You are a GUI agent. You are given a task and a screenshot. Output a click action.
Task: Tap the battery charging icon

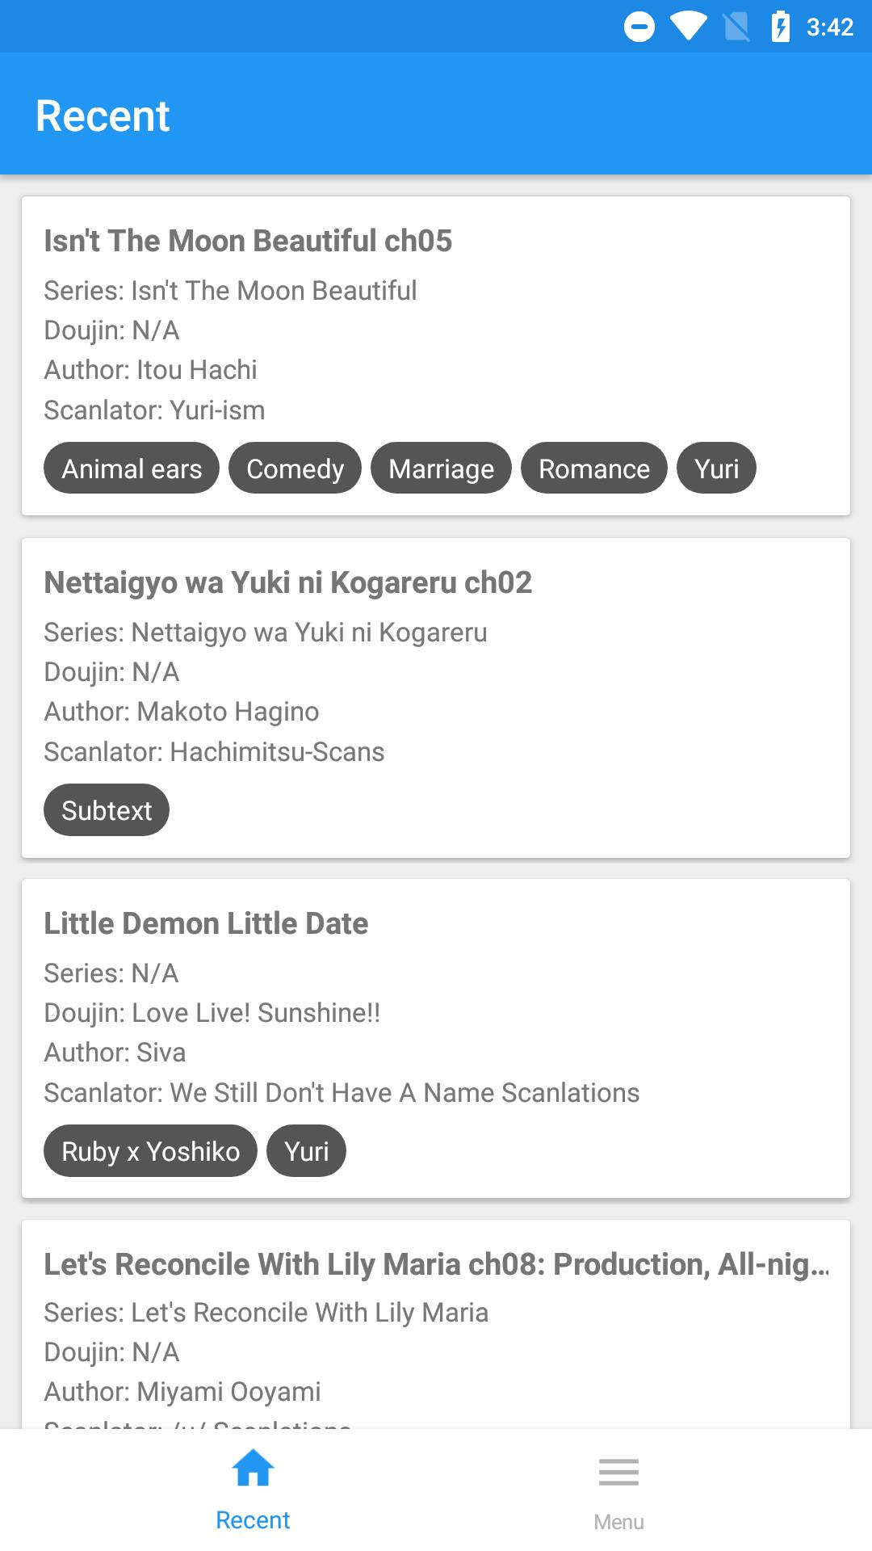tap(780, 27)
